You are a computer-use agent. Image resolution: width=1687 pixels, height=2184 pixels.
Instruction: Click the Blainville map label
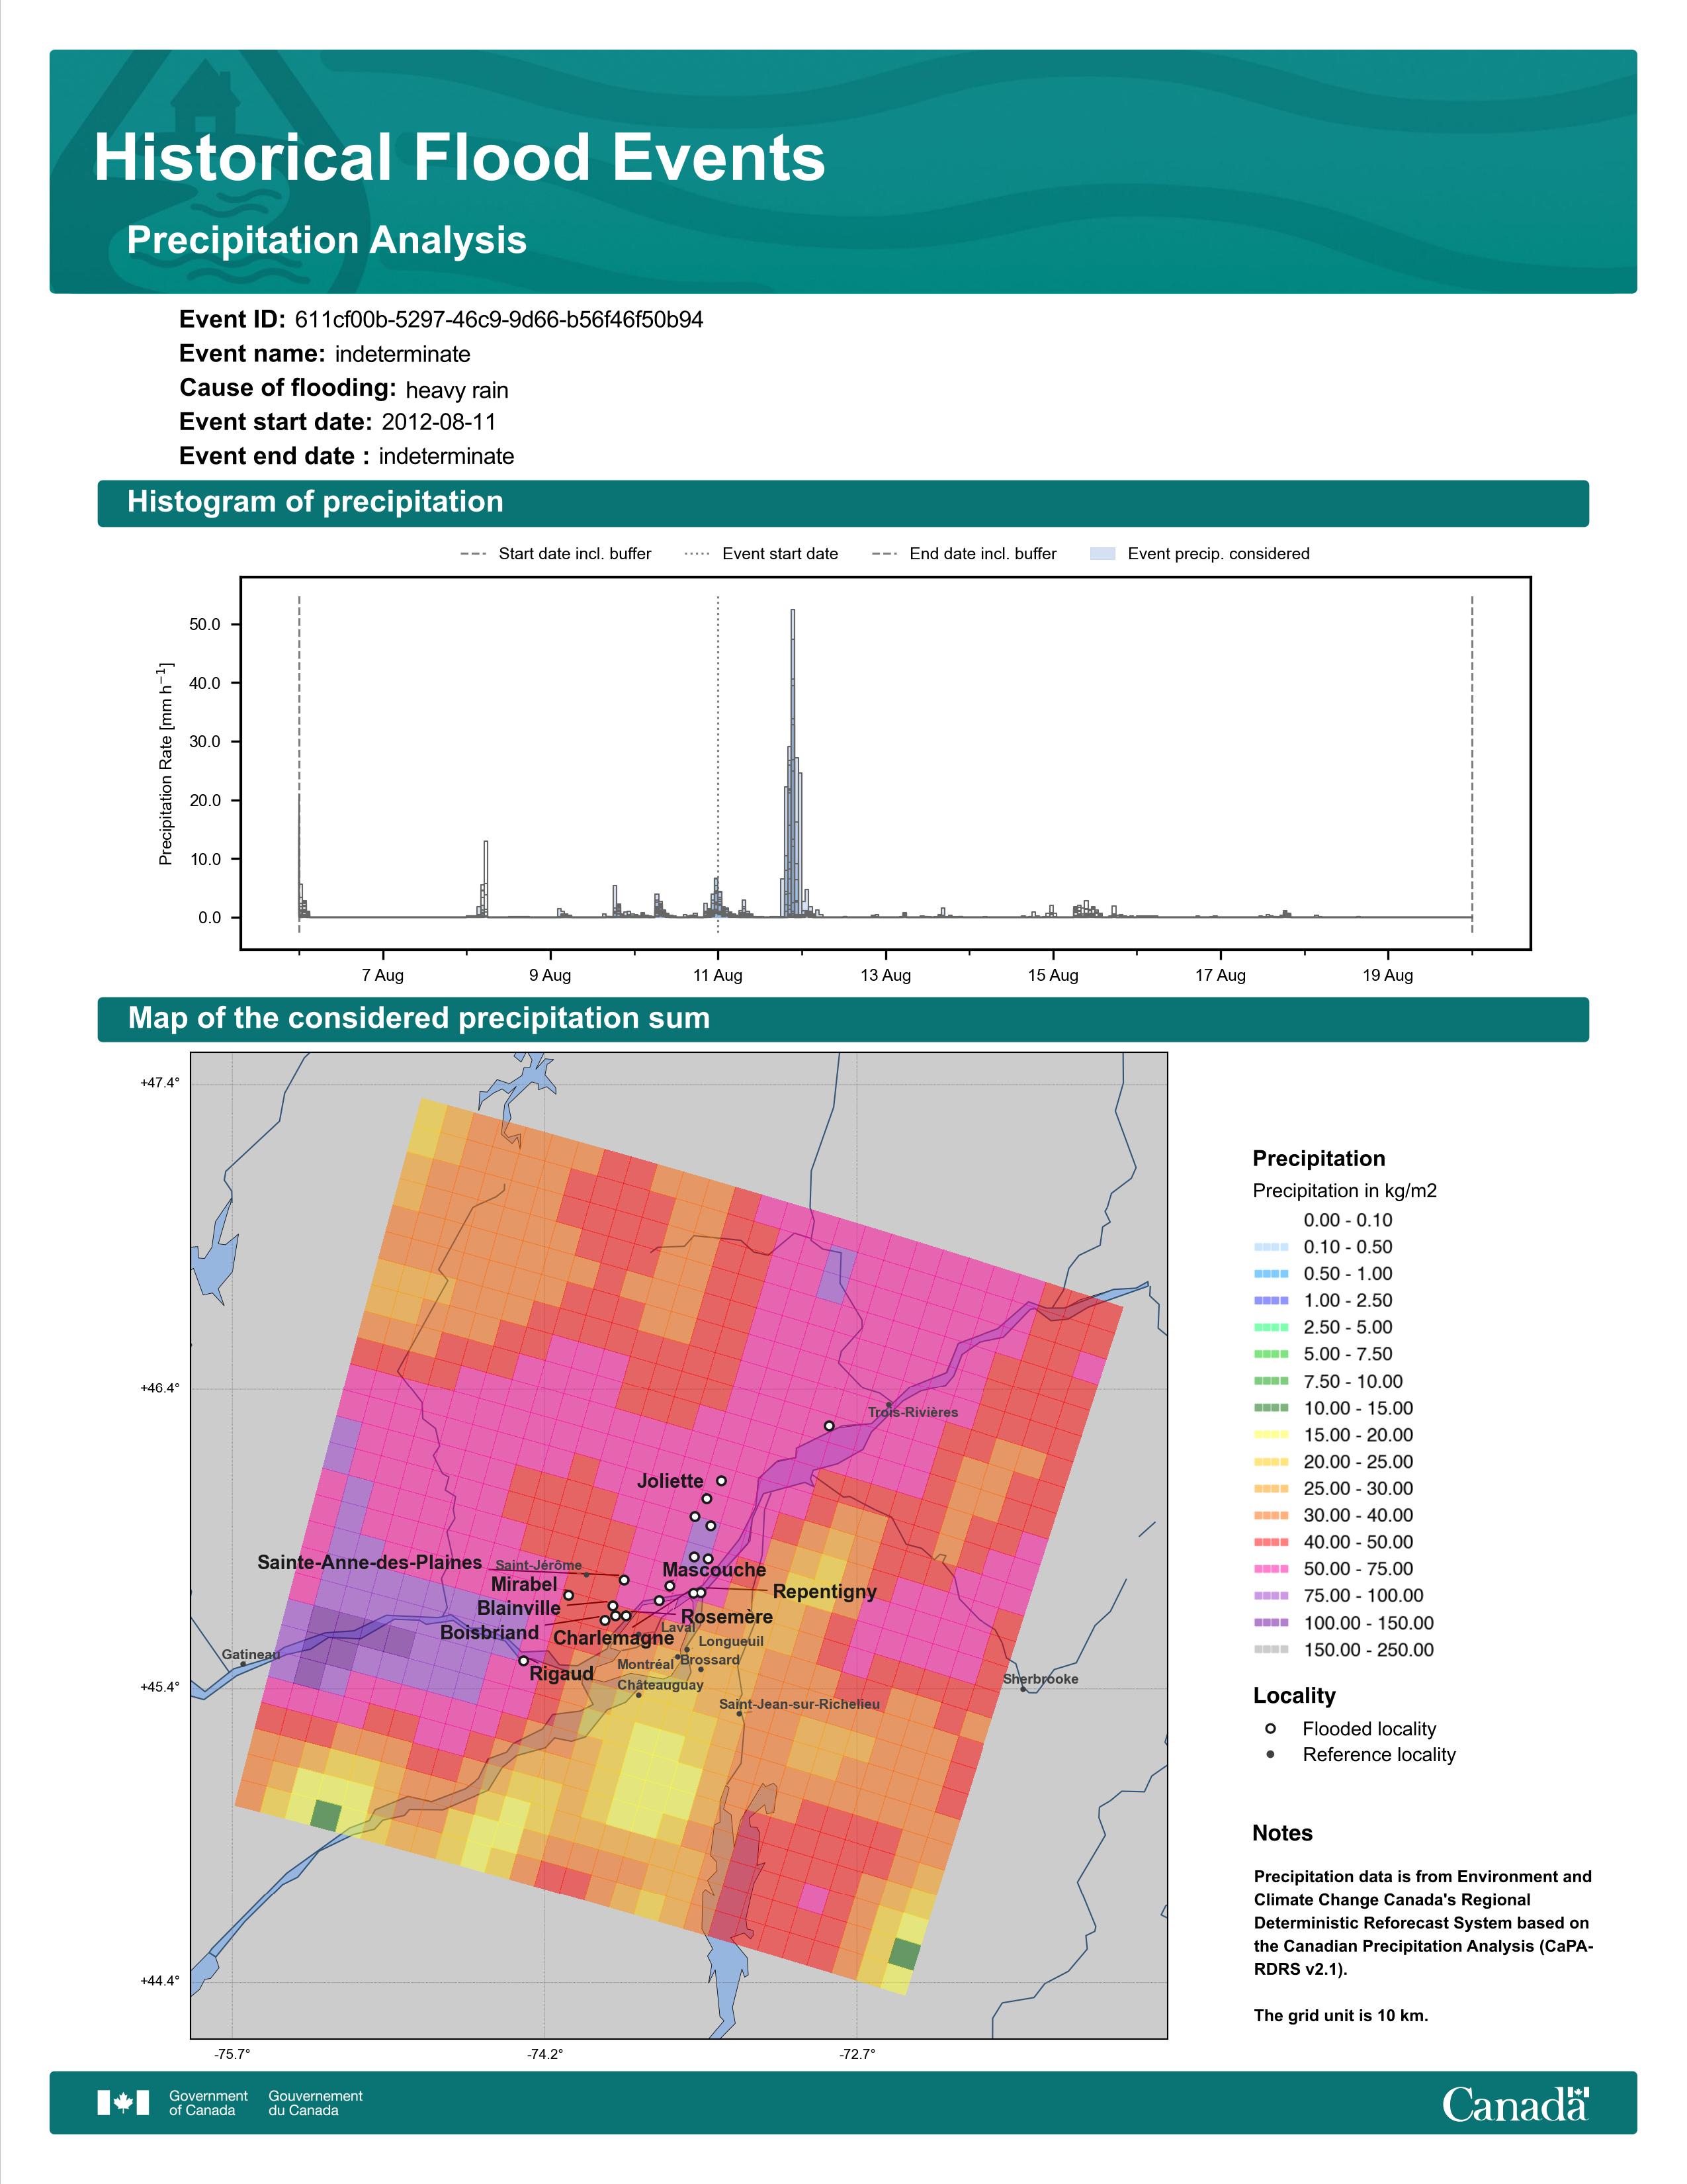[519, 1608]
